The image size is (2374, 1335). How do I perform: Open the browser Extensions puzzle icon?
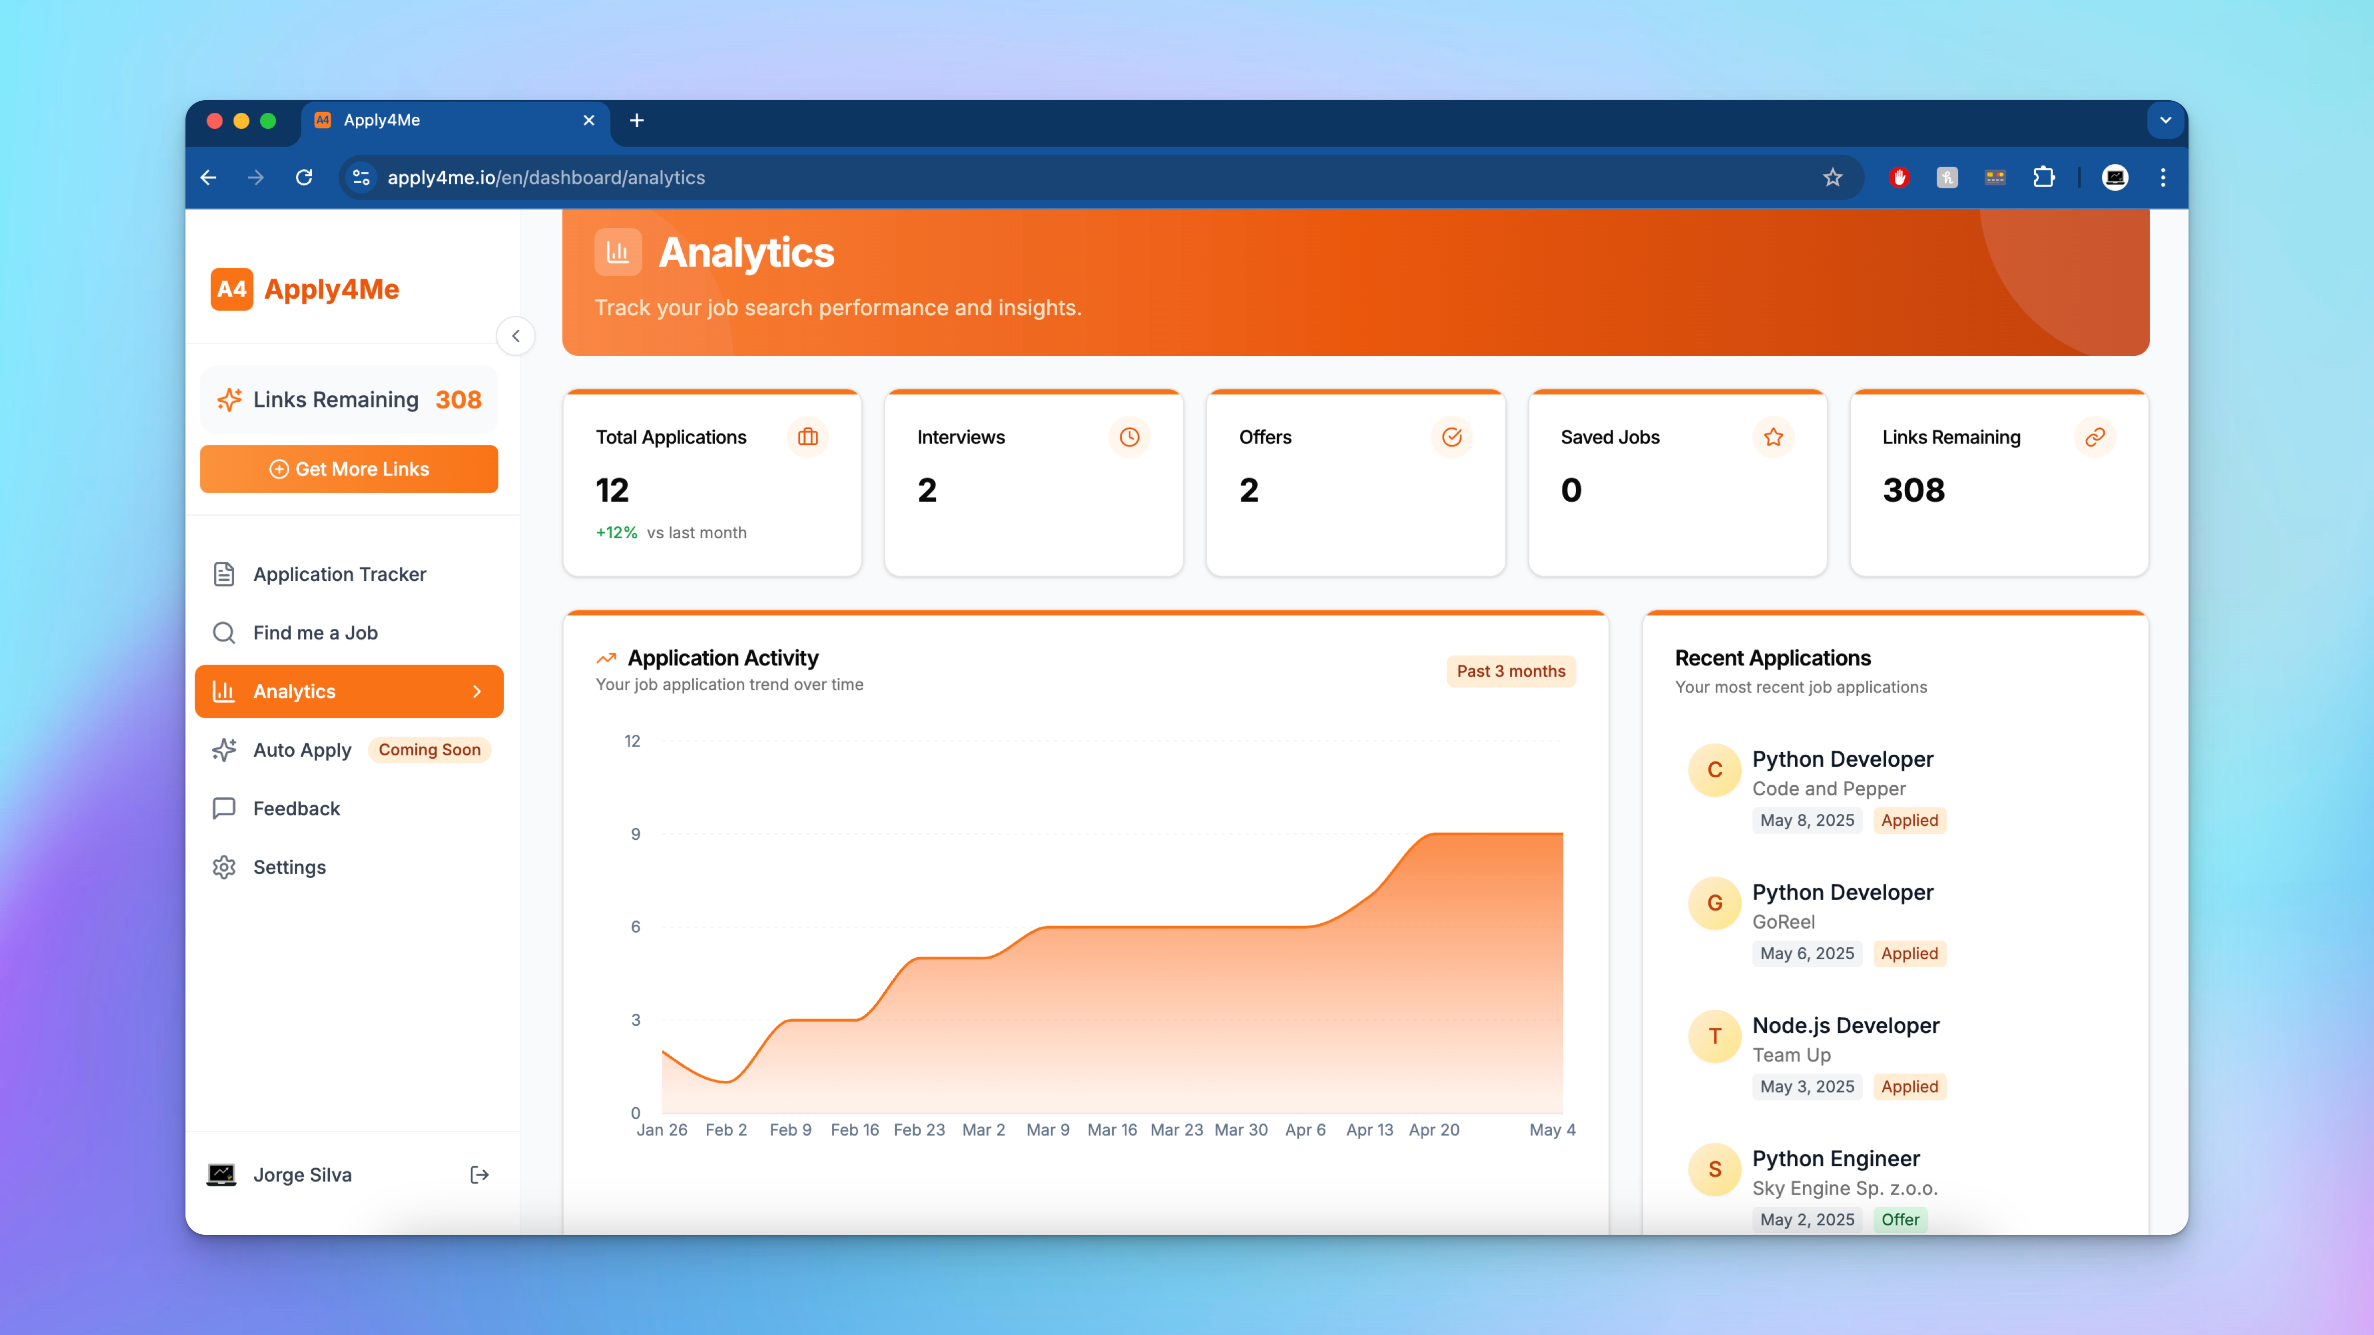click(x=2043, y=177)
